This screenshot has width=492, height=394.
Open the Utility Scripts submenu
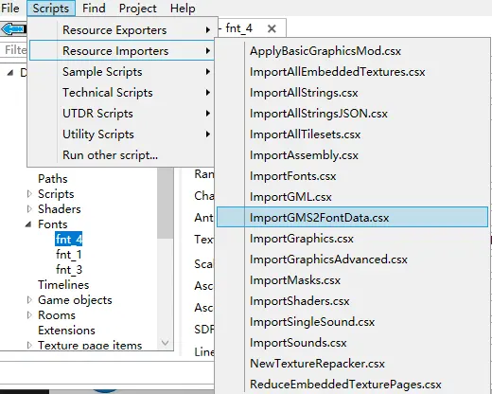(121, 134)
